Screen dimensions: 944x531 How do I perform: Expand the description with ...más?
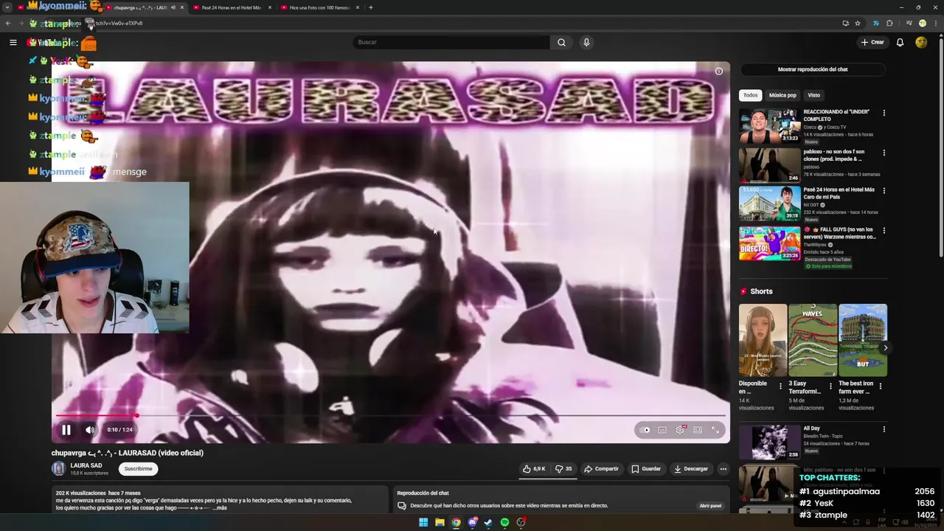[x=220, y=507]
